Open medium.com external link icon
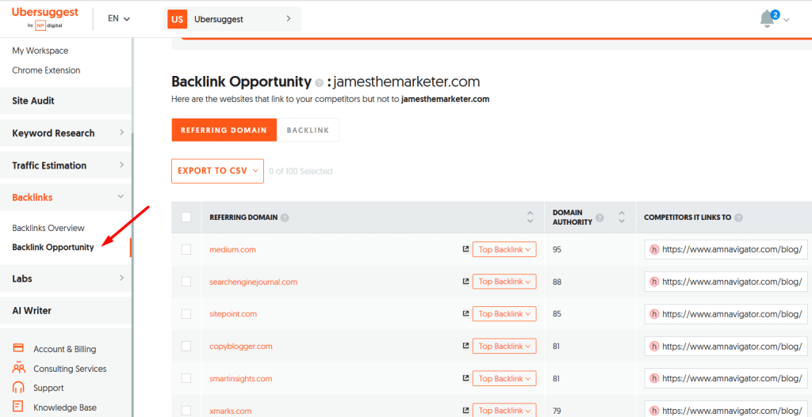 (x=465, y=249)
